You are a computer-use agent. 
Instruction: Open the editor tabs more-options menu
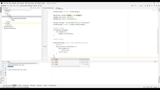[x=157, y=8]
